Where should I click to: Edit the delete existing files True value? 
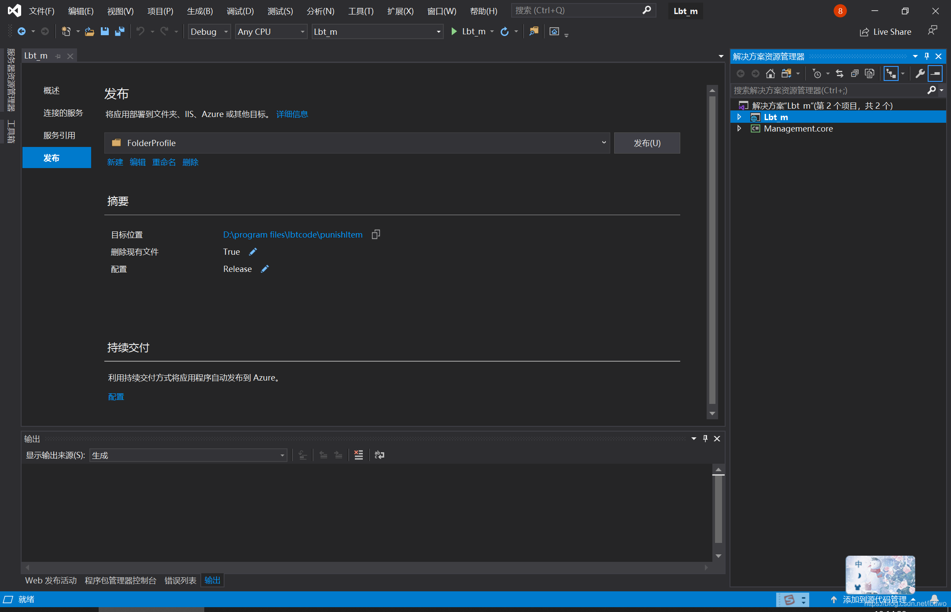click(253, 252)
